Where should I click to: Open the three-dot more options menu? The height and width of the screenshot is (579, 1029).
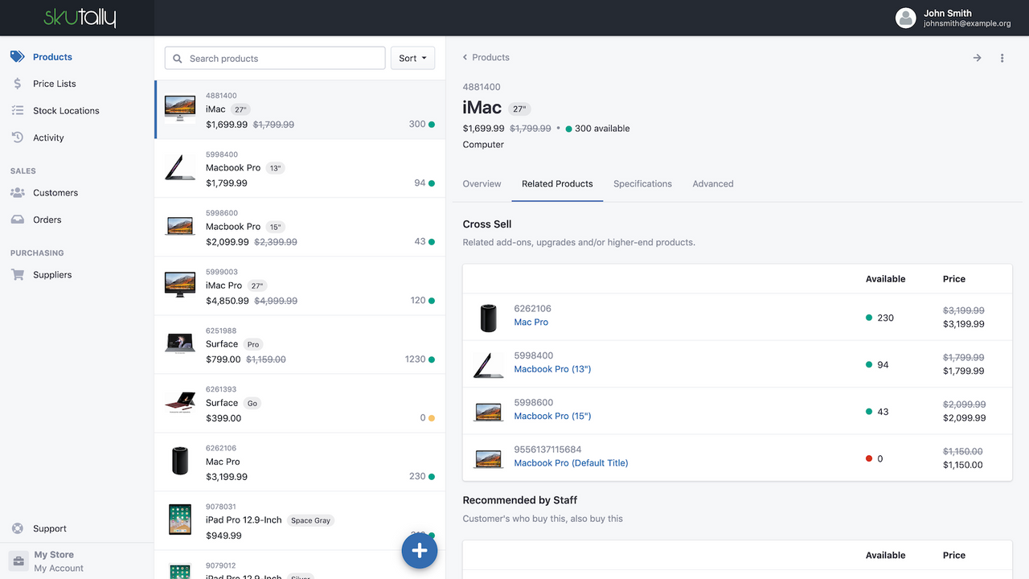click(1002, 58)
